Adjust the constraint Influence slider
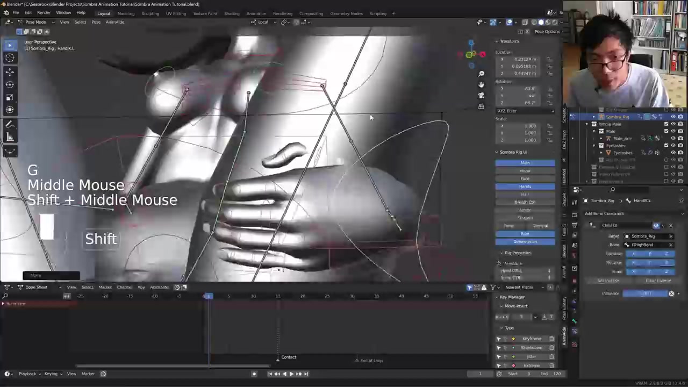 [x=645, y=293]
